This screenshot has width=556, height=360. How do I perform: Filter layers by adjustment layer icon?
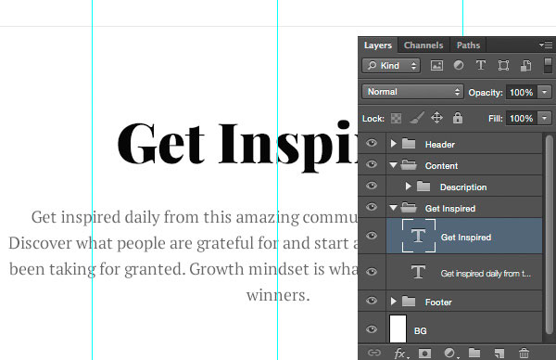tap(459, 65)
